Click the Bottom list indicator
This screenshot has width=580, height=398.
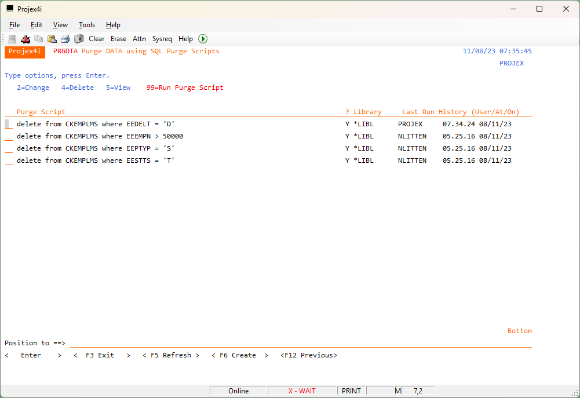[519, 331]
